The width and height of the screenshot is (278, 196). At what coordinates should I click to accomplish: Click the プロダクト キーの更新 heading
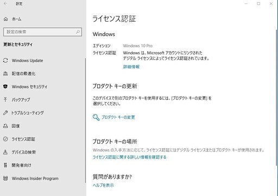click(x=115, y=86)
